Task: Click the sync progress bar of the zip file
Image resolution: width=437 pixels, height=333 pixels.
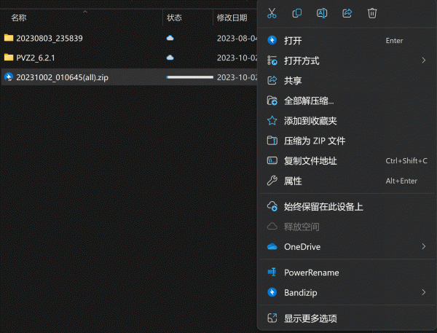Action: point(190,77)
